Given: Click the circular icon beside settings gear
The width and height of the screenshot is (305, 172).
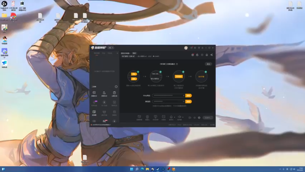Looking at the screenshot, I should coord(194,118).
